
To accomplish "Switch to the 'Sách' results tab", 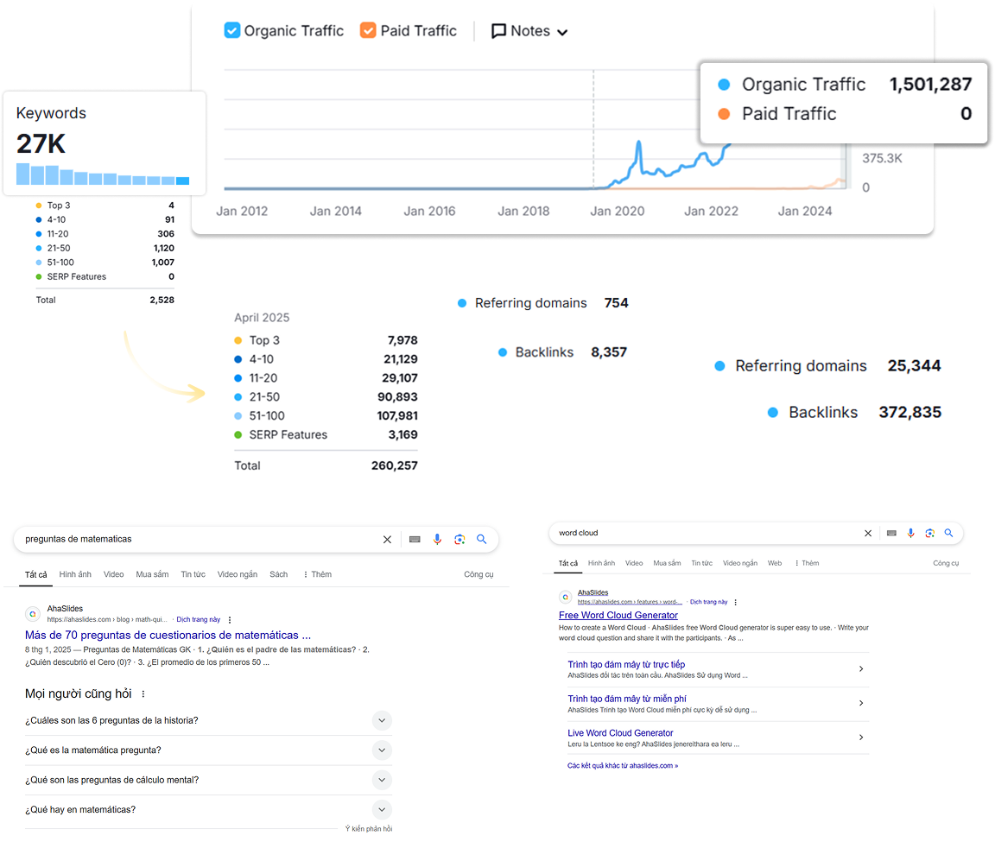I will click(278, 574).
